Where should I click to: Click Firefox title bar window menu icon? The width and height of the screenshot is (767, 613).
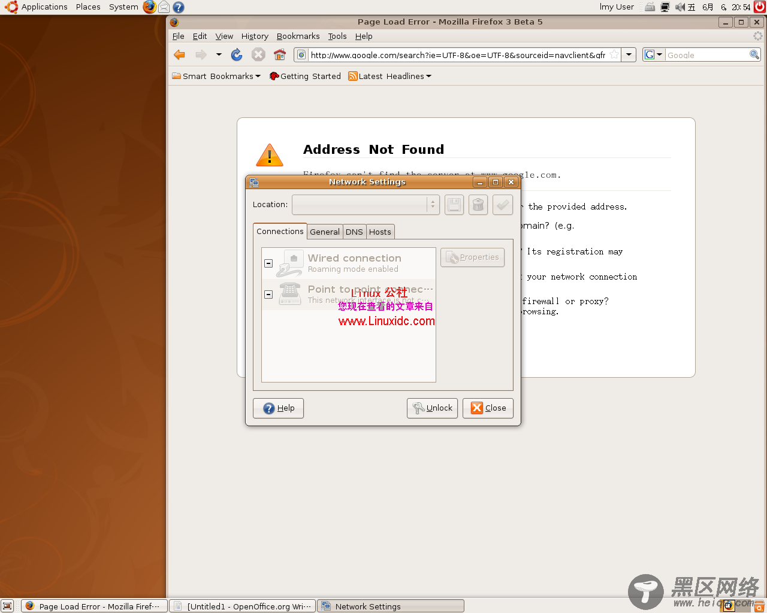[174, 22]
